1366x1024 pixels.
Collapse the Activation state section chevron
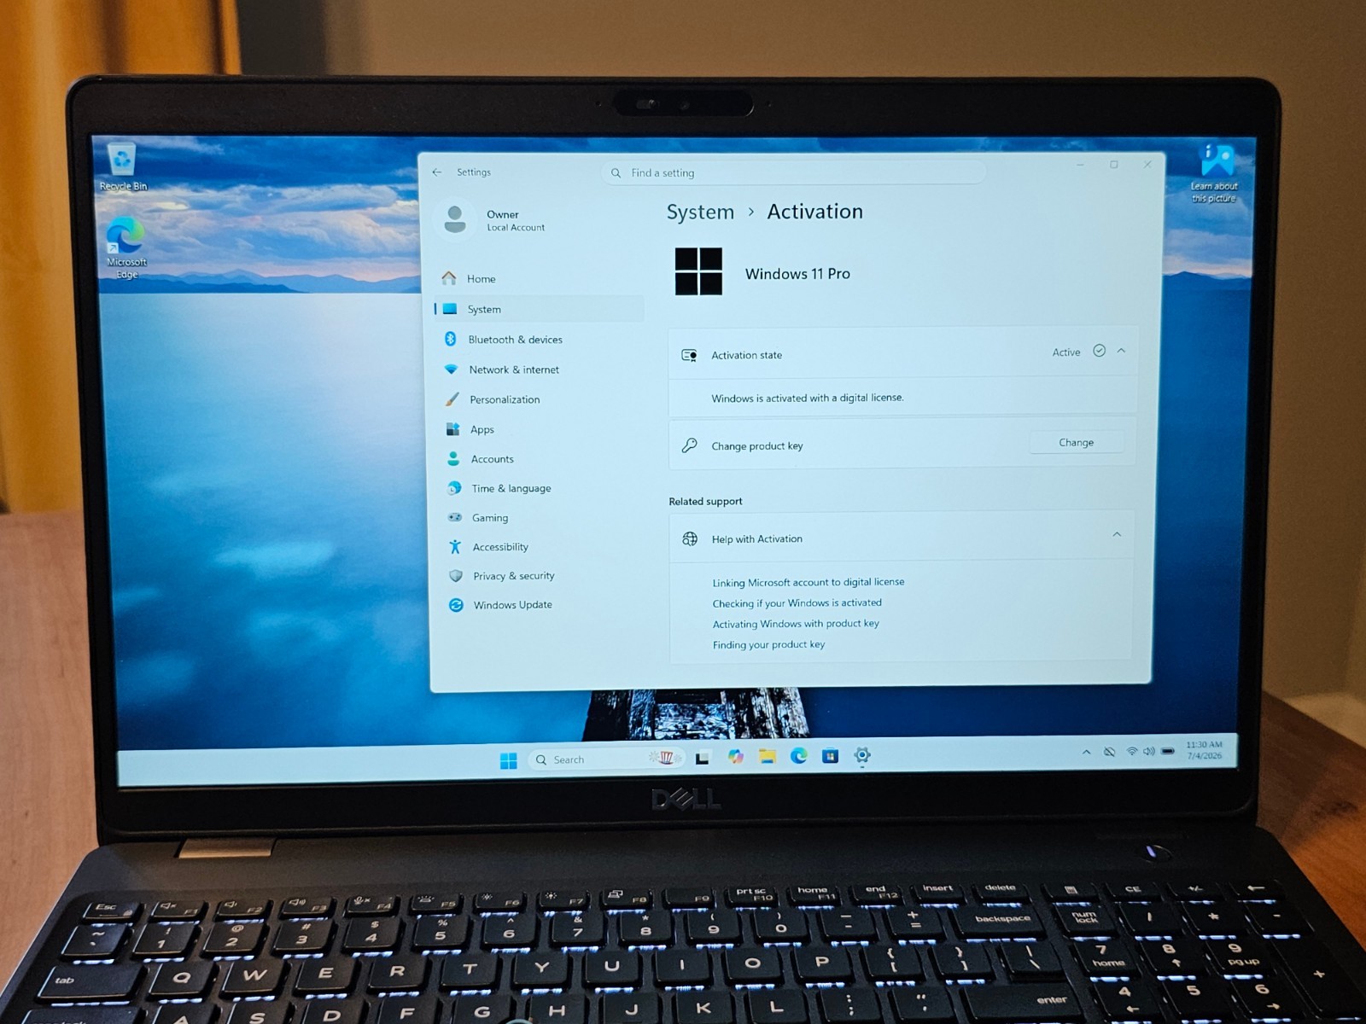(x=1121, y=351)
